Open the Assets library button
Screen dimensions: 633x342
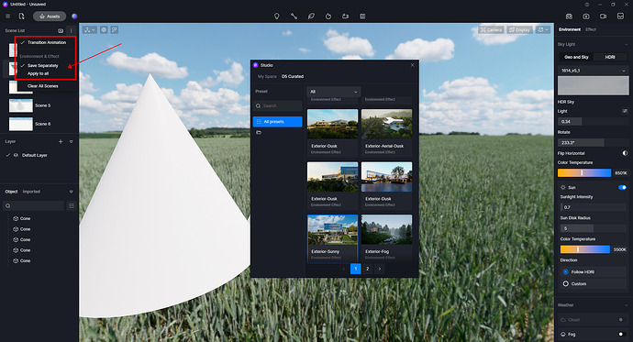[x=50, y=17]
